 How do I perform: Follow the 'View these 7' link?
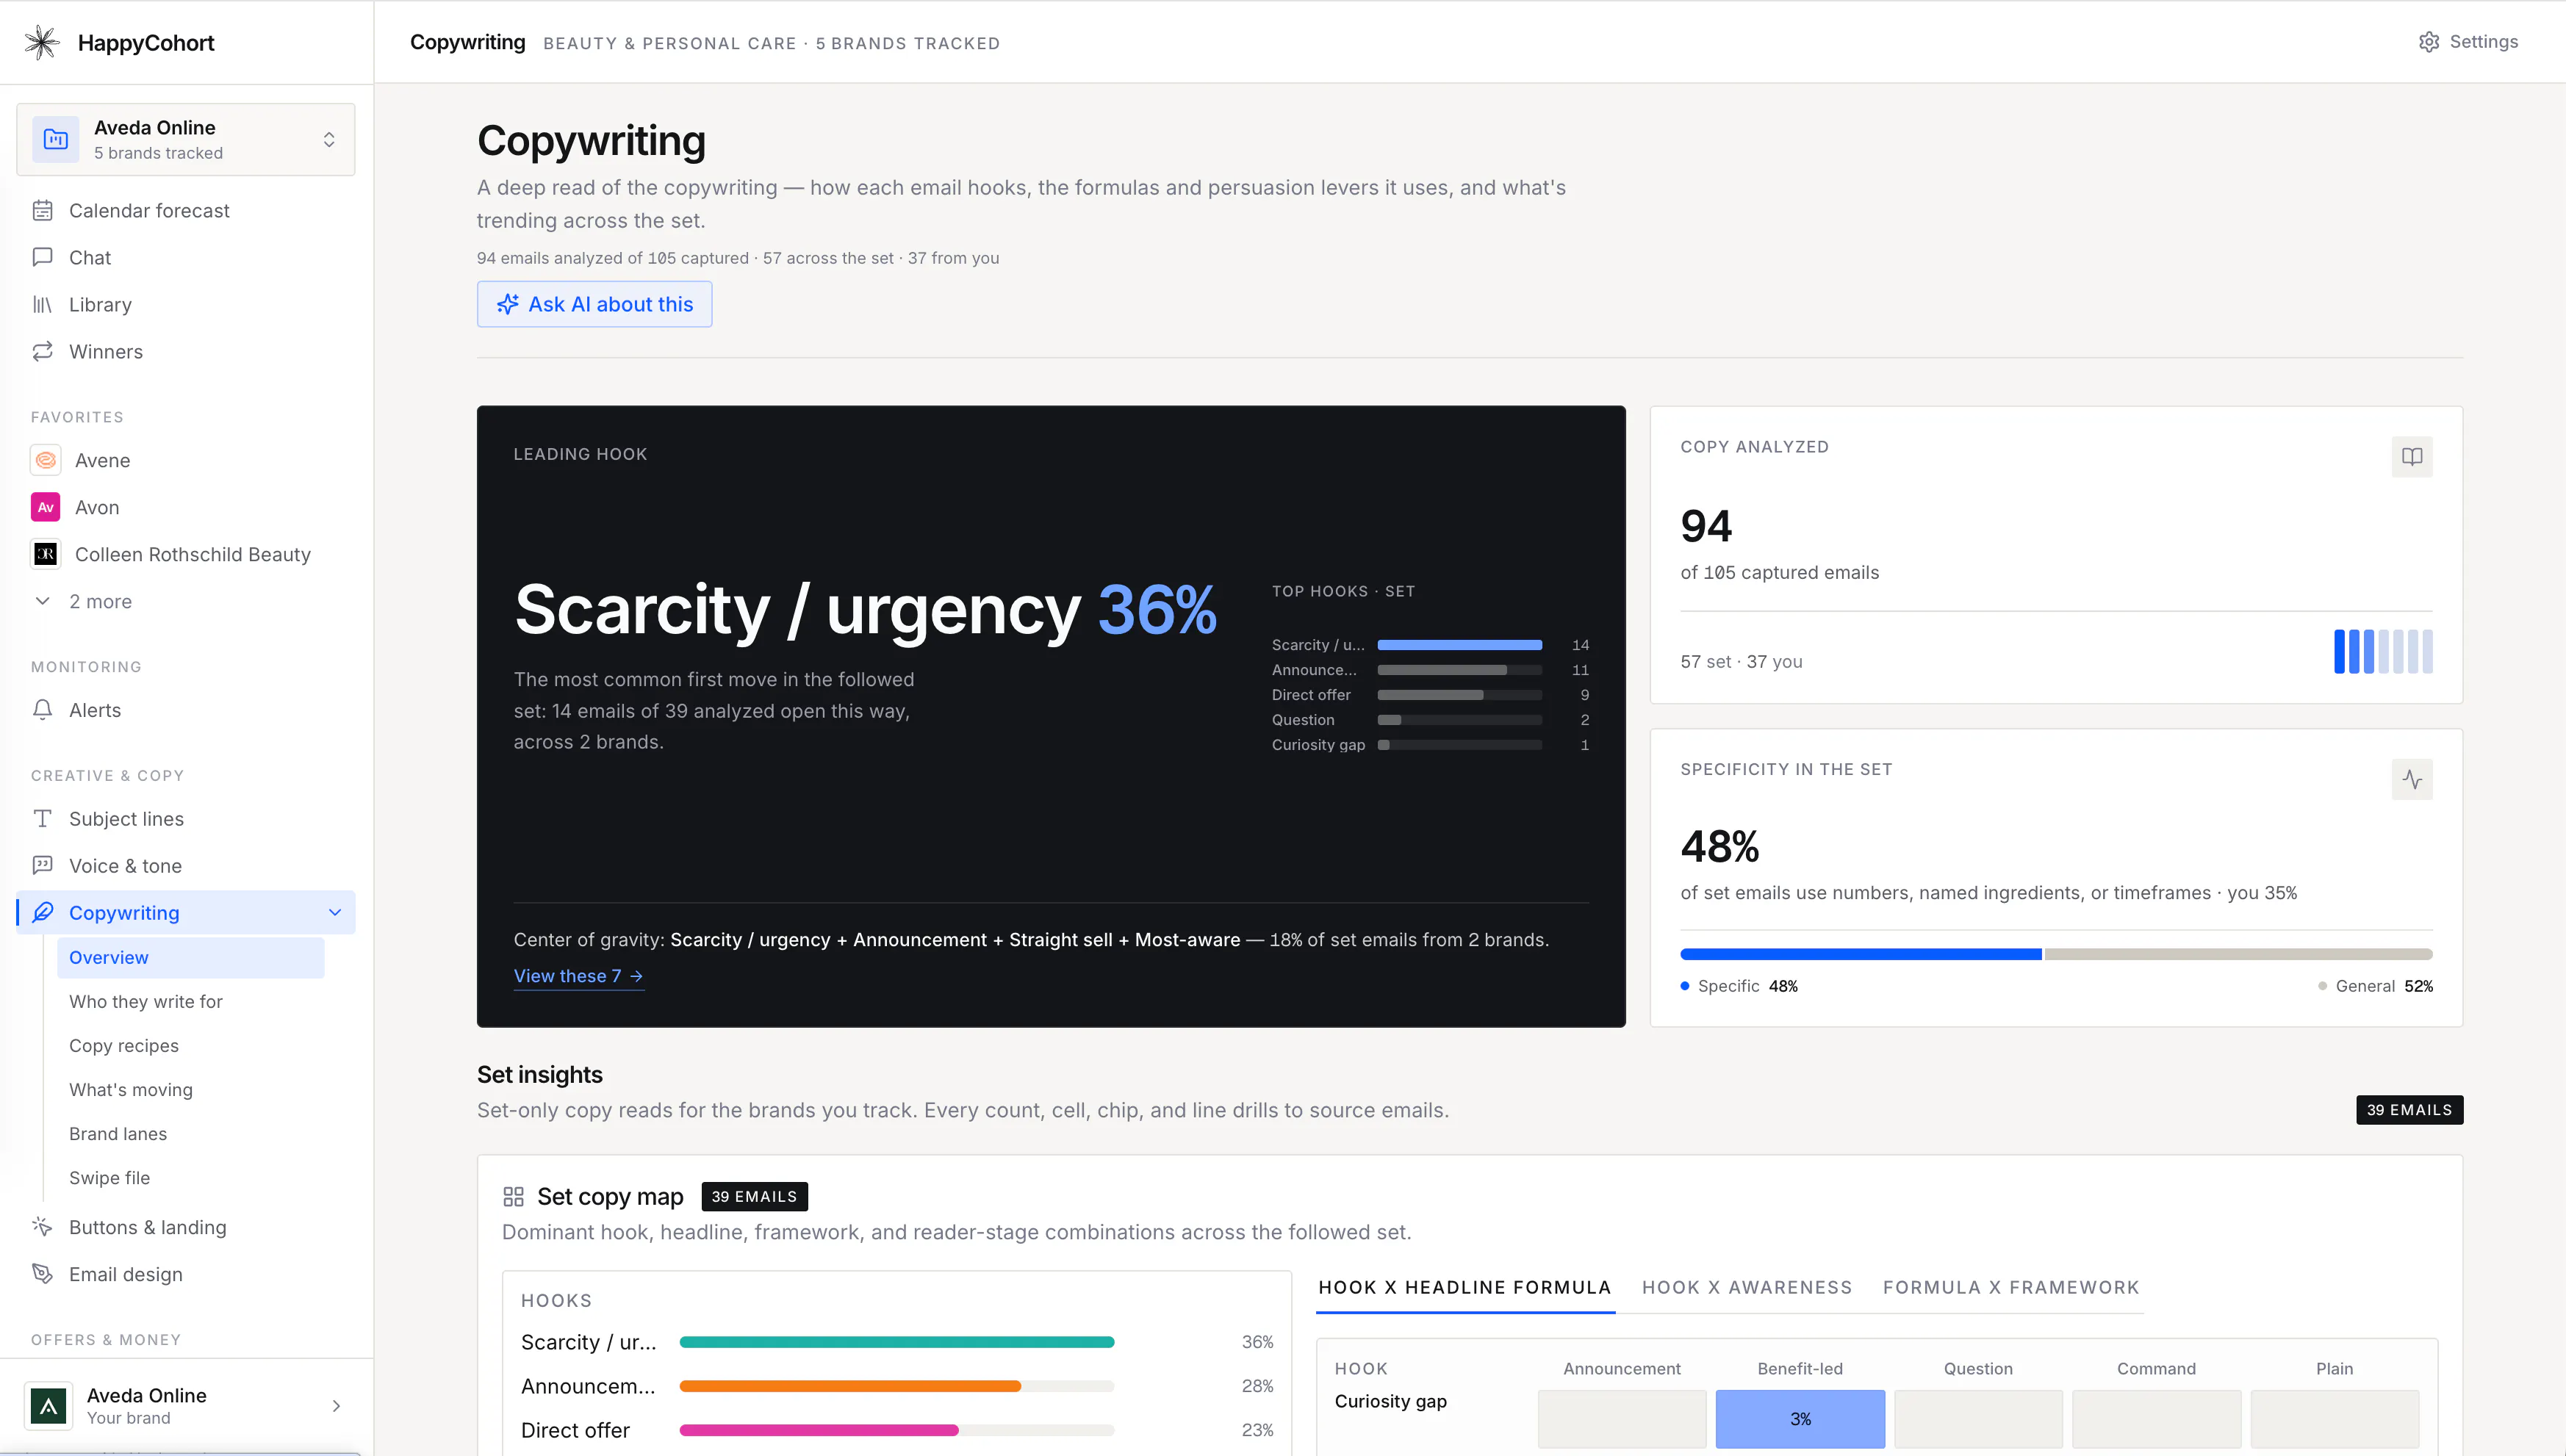(578, 976)
